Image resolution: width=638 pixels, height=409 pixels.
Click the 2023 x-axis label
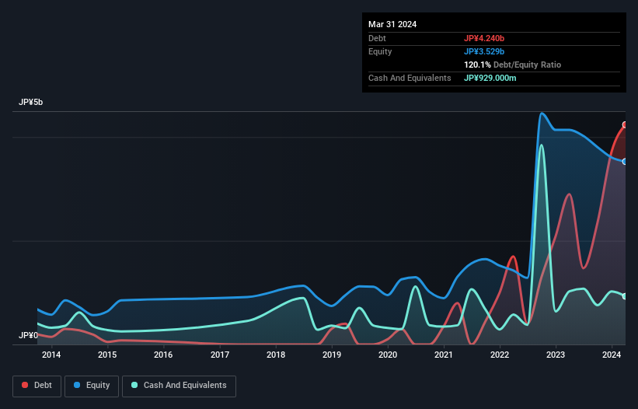(x=556, y=355)
